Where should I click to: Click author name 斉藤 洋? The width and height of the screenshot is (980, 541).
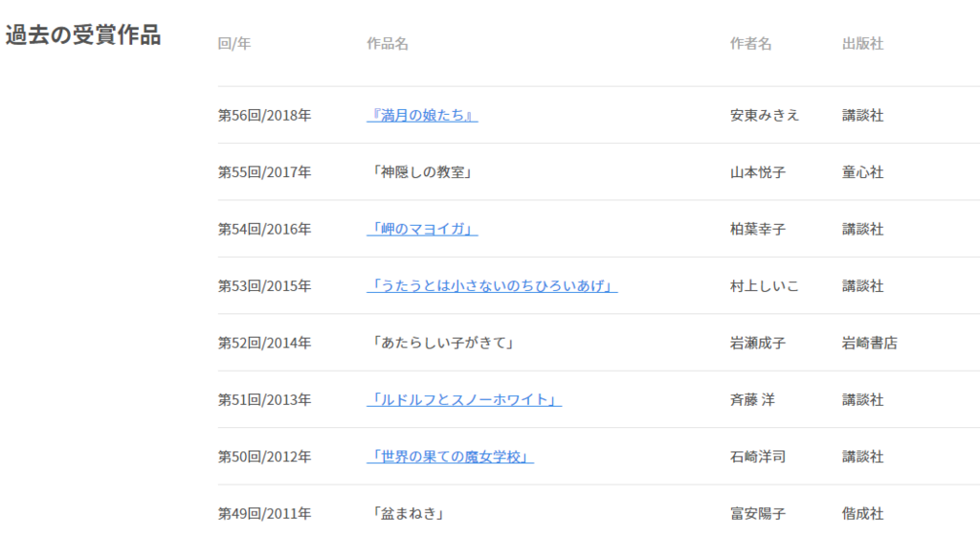point(752,399)
